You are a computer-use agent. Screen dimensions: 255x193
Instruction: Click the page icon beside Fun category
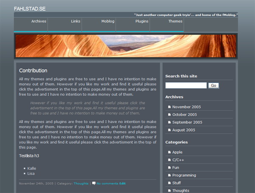coord(169,167)
